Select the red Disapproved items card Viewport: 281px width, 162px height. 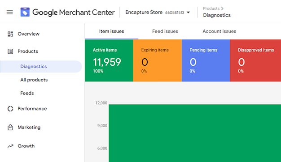(x=255, y=60)
